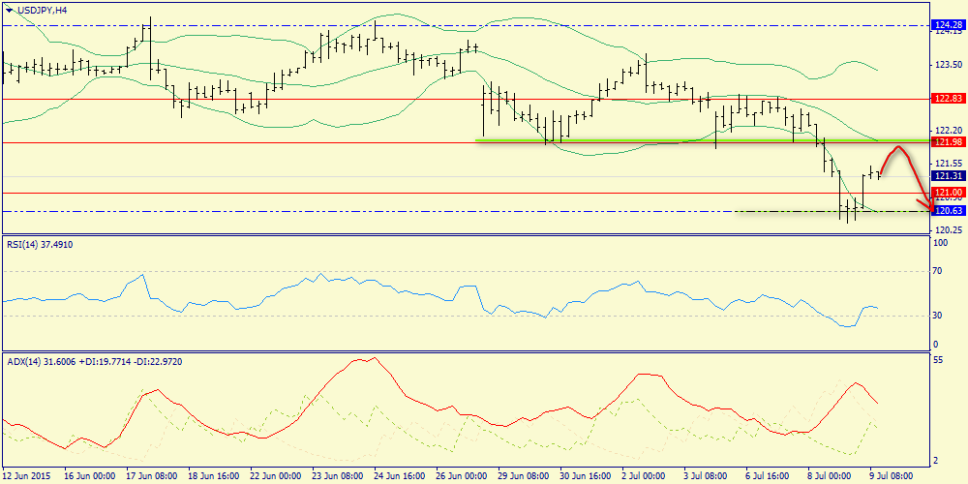Click the 9 Jul 08:00 time label

tap(891, 475)
